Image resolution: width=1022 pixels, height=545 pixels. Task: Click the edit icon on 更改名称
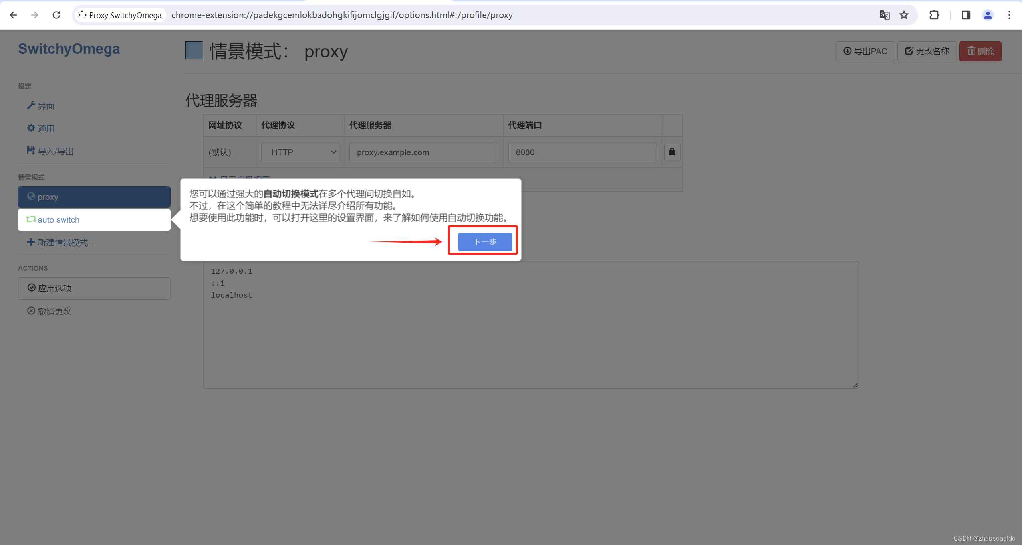[x=909, y=51]
